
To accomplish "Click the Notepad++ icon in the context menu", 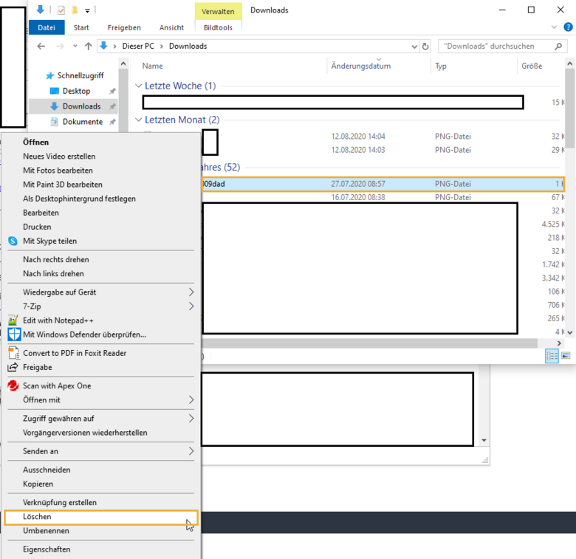I will (x=13, y=320).
